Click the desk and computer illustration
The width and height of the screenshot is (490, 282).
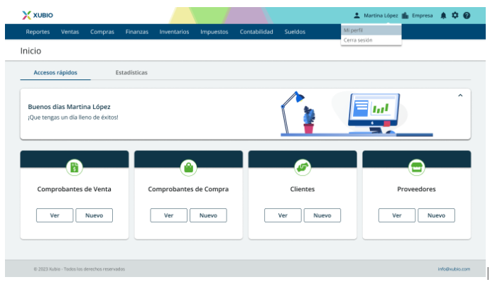tap(356, 114)
